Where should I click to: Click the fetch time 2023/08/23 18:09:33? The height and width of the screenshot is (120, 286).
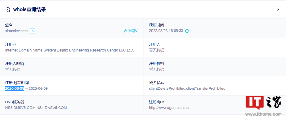coord(166,31)
